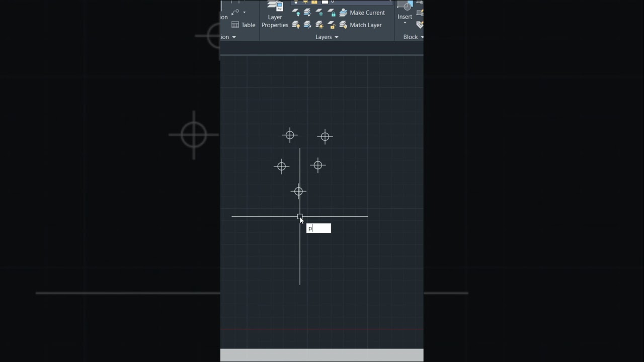Click the Table tool
Viewport: 644px width, 362px height.
(243, 25)
